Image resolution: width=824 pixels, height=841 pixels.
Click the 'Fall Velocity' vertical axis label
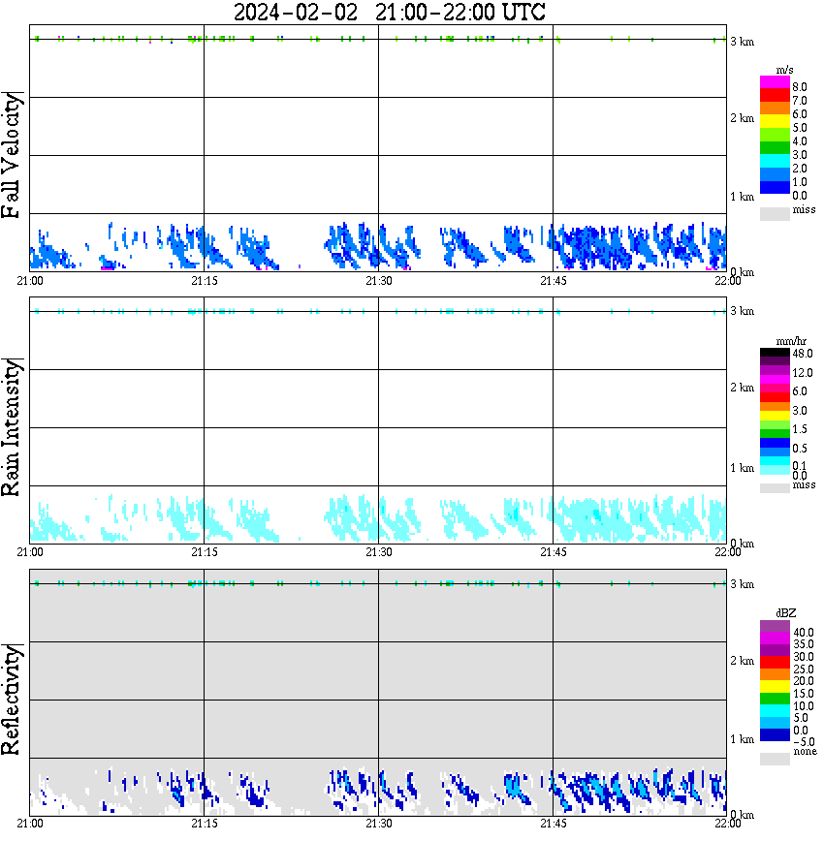click(x=12, y=155)
